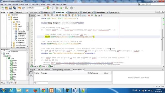Click the Build Project hammer icon

pyautogui.click(x=53, y=8)
